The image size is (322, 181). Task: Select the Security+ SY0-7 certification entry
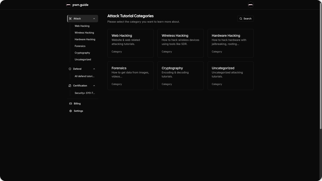[85, 93]
